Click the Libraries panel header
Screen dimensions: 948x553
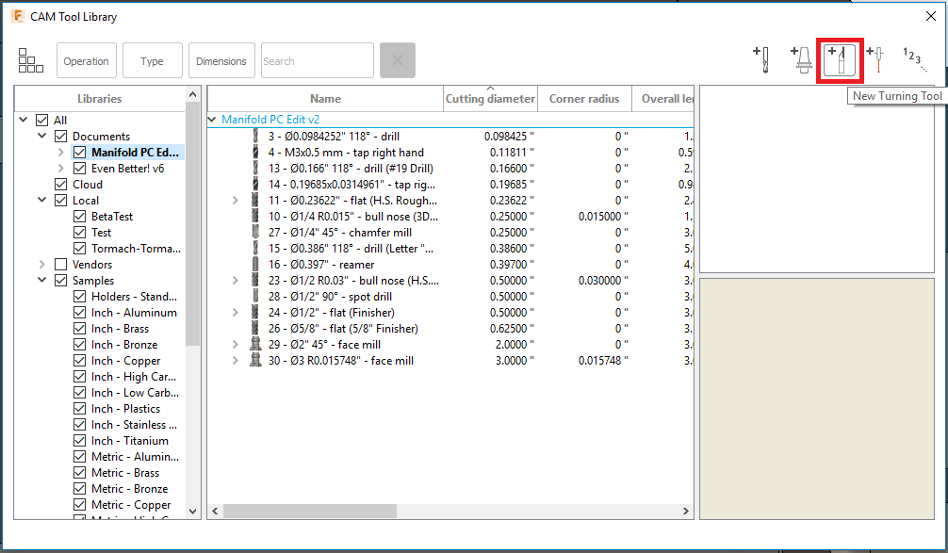100,99
